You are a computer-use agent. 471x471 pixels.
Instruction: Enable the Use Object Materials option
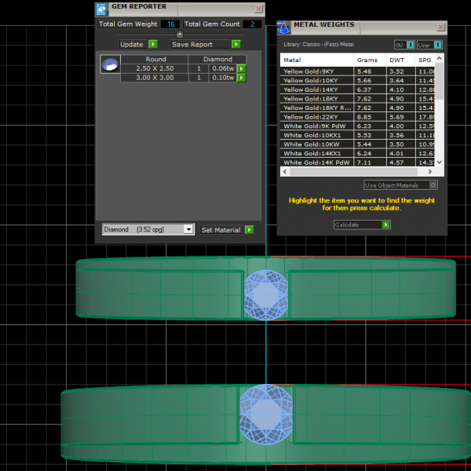[x=433, y=185]
